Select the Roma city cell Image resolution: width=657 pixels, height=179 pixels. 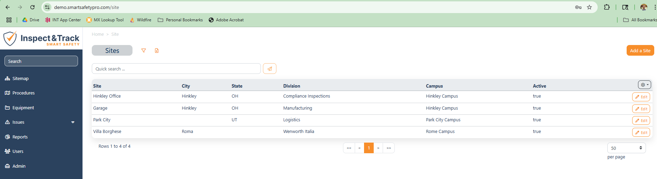point(187,132)
